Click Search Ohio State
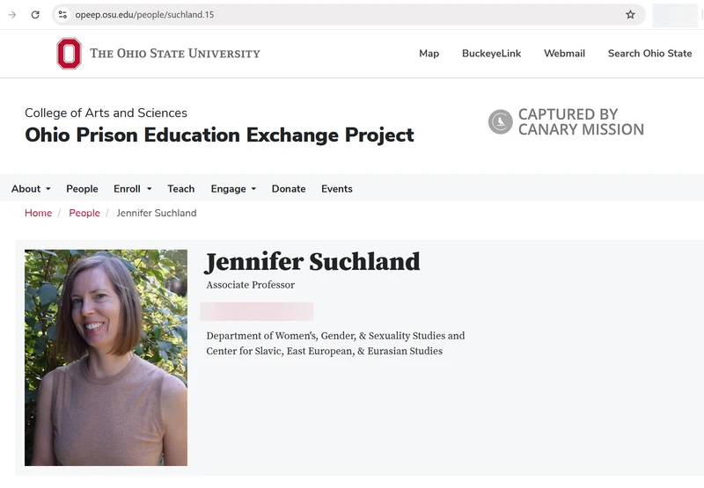This screenshot has width=704, height=488. [649, 54]
